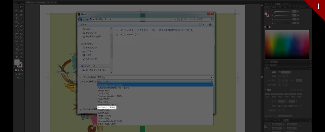Image resolution: width=325 pixels, height=132 pixels.
Task: Select the Rectangle tool
Action: 17,22
